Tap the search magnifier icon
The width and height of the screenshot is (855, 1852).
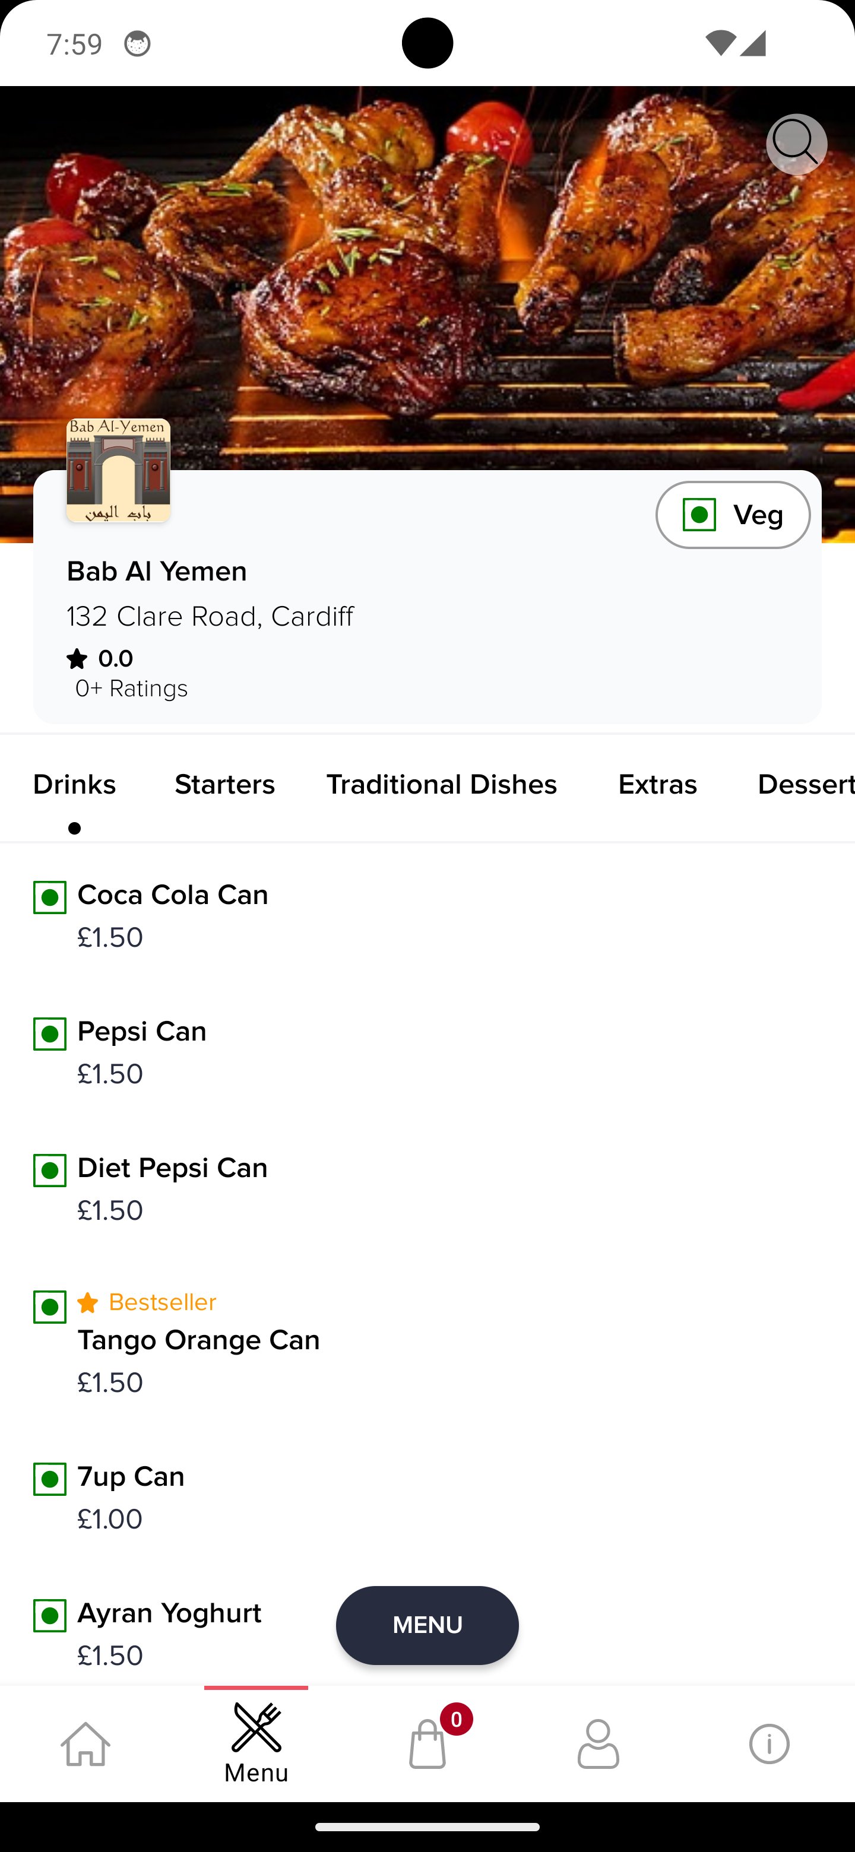[796, 144]
